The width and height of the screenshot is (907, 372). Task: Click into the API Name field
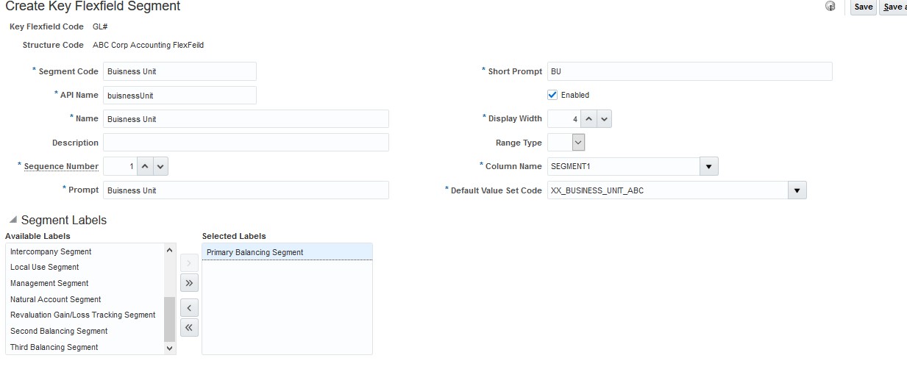click(x=179, y=95)
